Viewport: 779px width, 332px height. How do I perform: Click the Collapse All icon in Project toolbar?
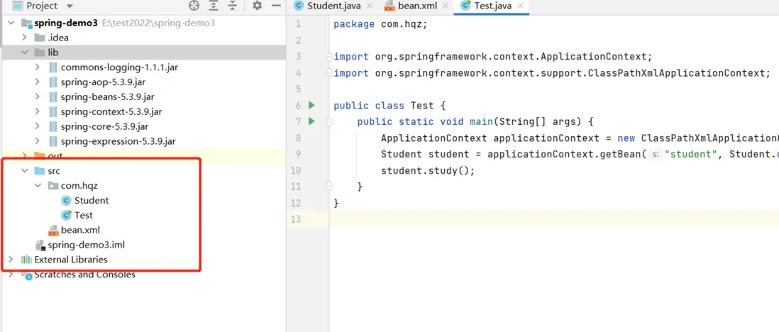coord(233,6)
